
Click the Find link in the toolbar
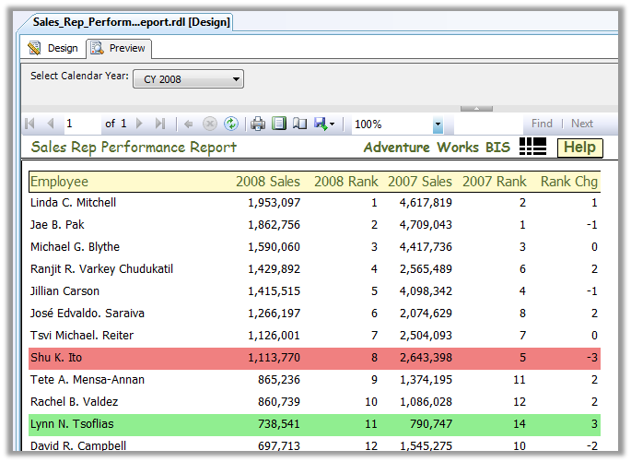click(542, 124)
